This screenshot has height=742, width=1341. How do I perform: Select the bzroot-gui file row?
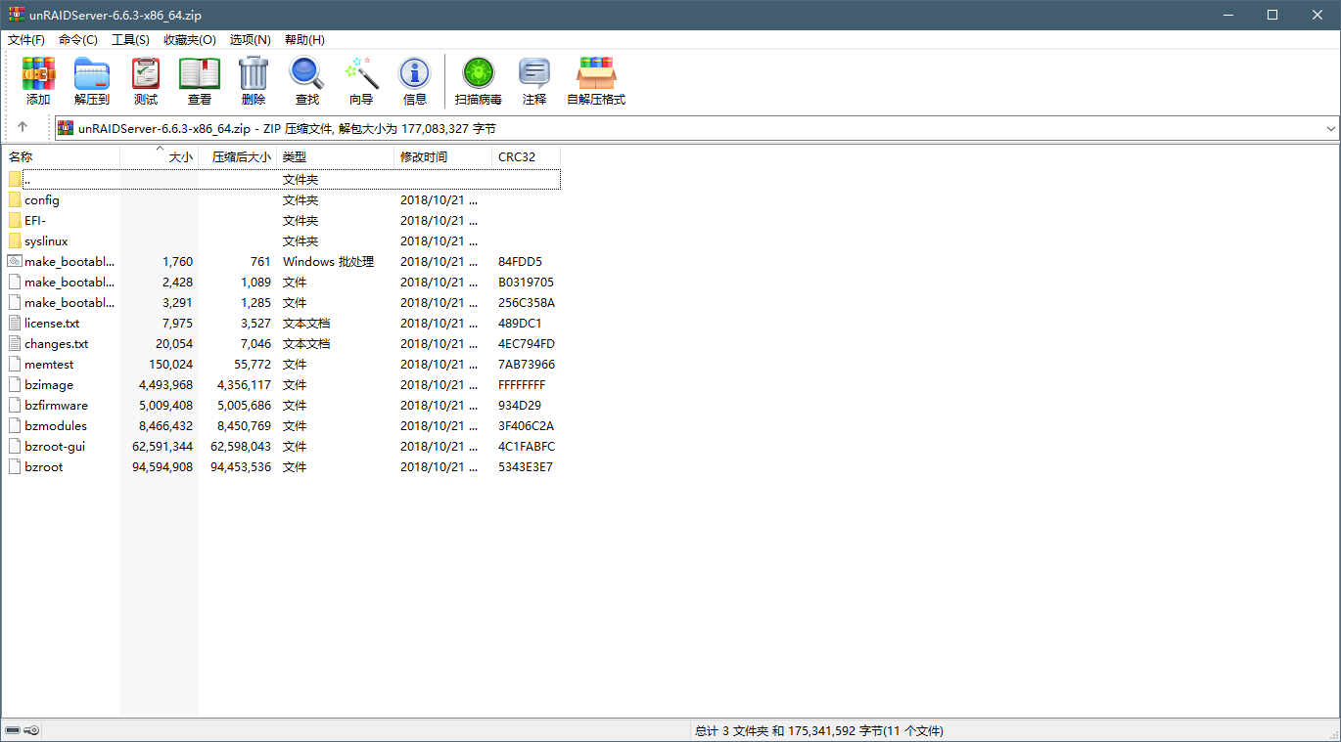(55, 447)
